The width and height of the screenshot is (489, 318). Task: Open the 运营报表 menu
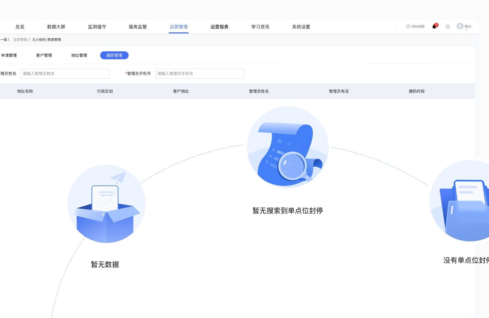tap(219, 27)
